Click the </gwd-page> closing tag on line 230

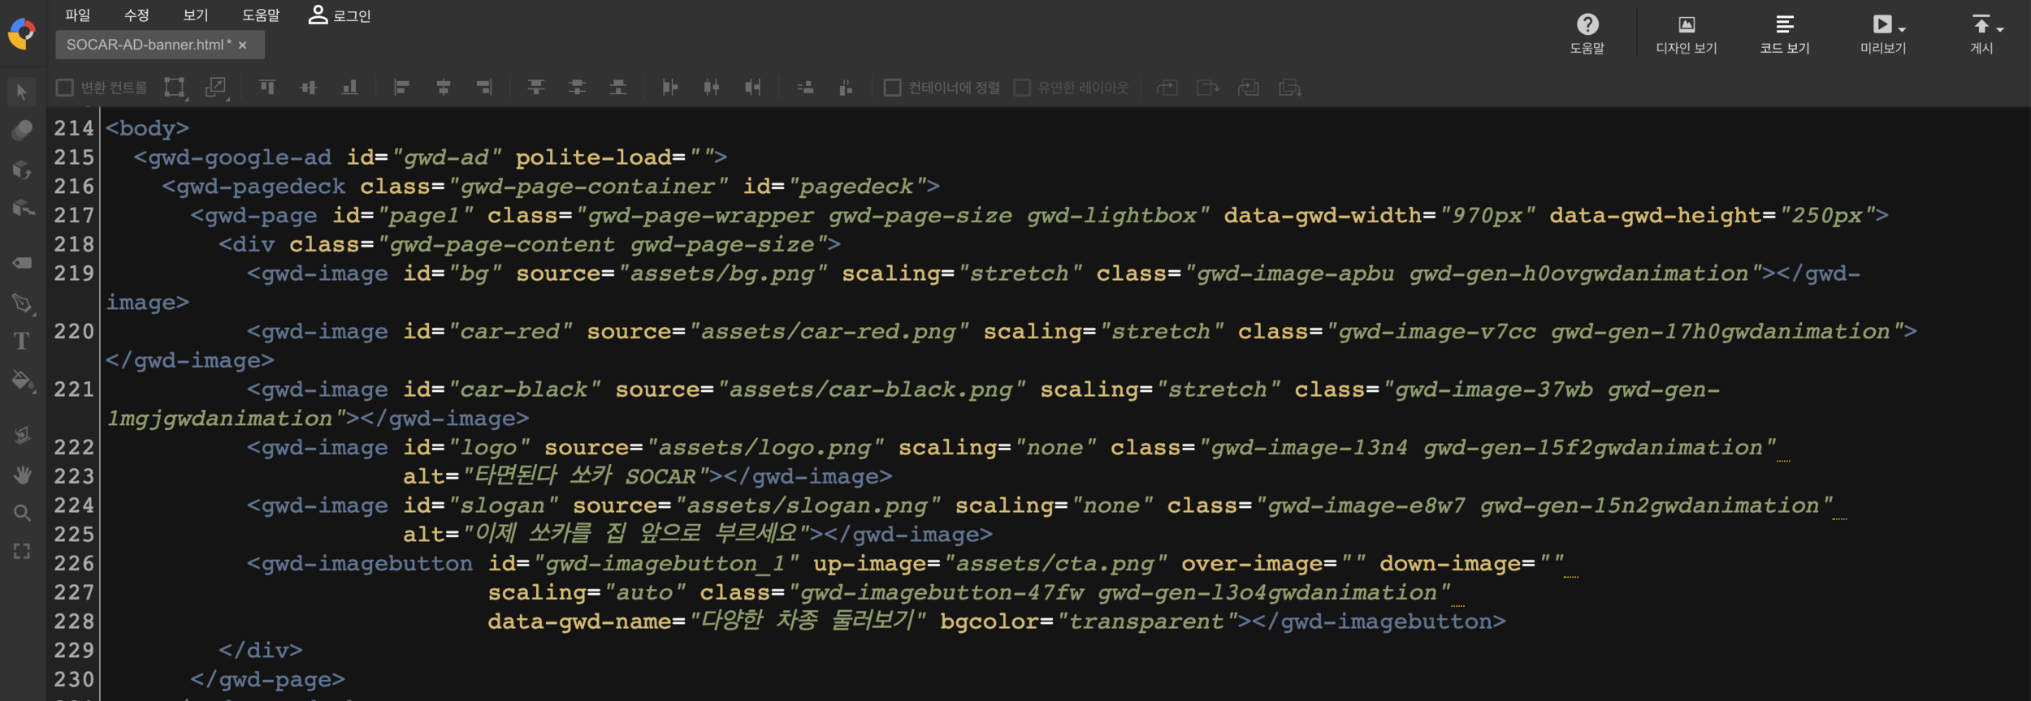coord(268,680)
